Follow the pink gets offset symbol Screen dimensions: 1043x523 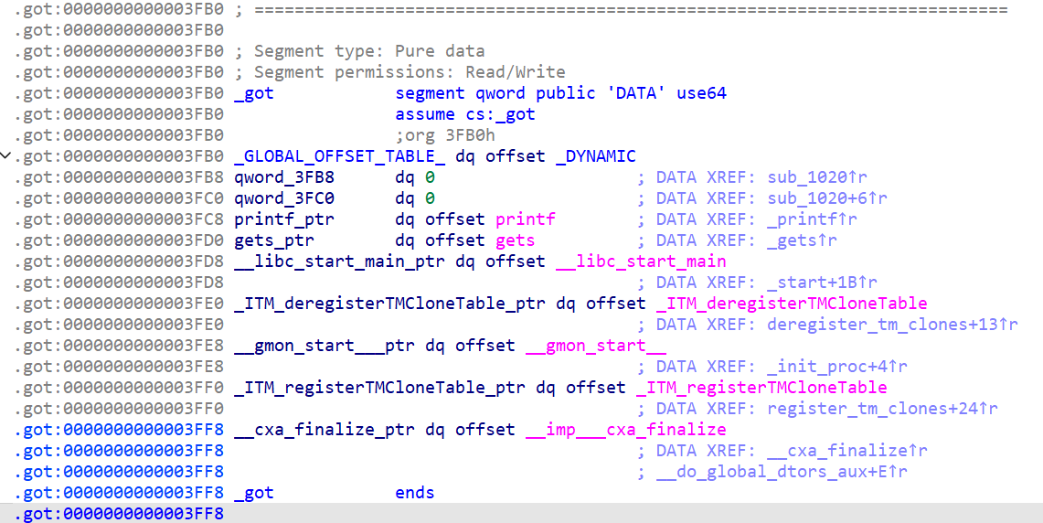pyautogui.click(x=516, y=240)
